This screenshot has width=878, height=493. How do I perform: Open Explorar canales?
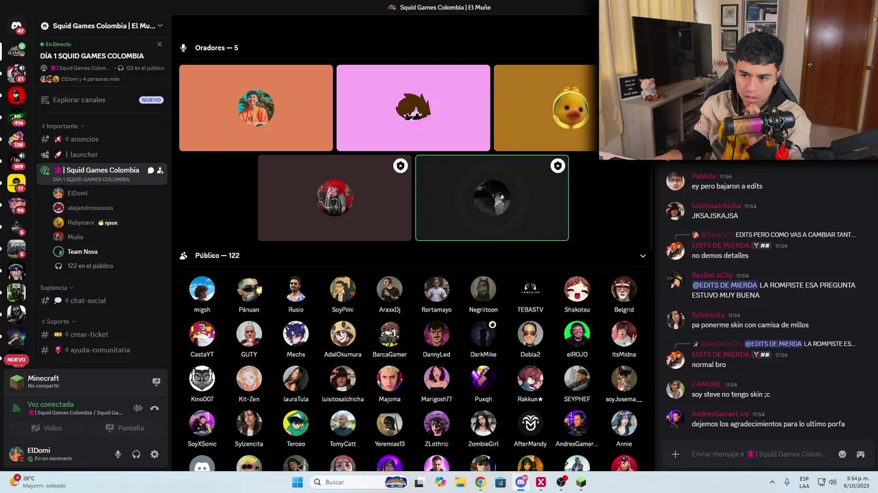102,100
